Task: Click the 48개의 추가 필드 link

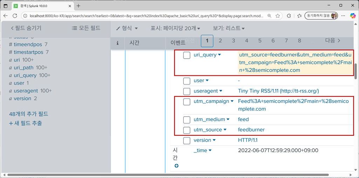Action: (29, 114)
